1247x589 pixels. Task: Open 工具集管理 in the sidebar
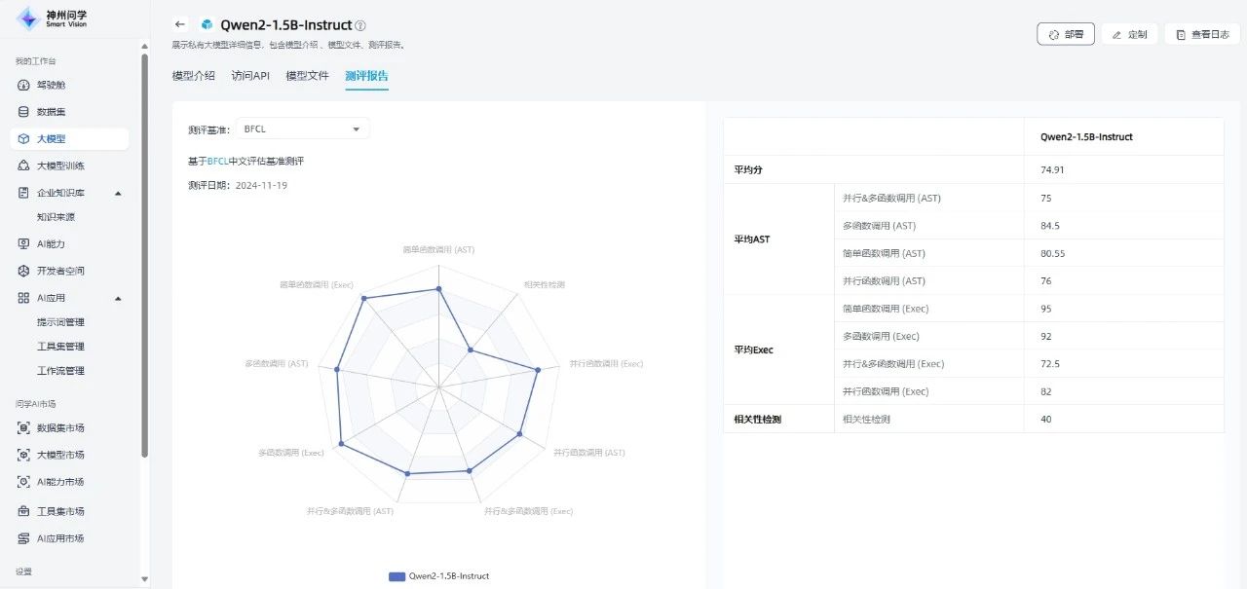(x=60, y=347)
